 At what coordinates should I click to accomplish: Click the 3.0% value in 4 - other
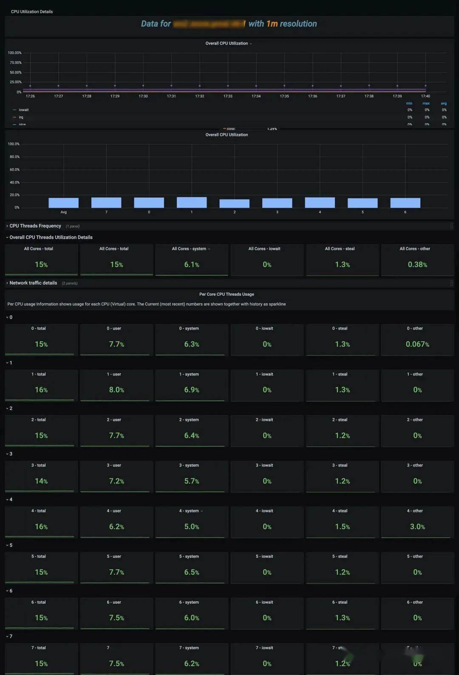[417, 527]
